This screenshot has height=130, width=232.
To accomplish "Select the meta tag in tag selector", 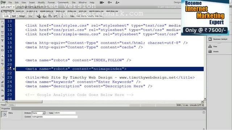I will 11,105.
